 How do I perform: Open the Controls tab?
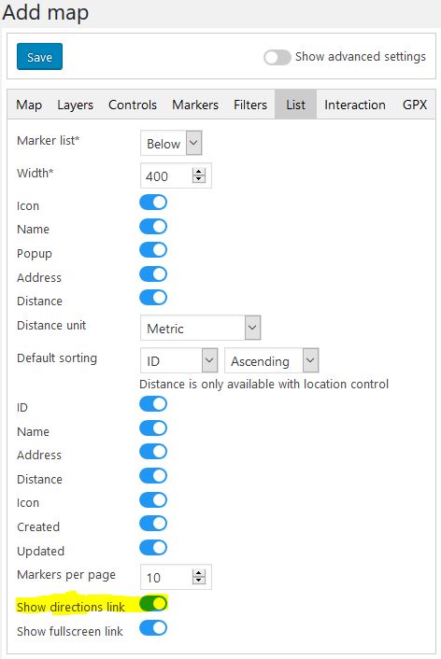click(133, 105)
